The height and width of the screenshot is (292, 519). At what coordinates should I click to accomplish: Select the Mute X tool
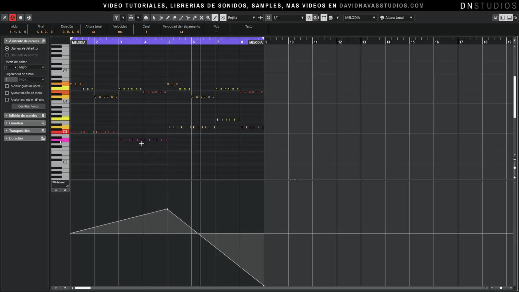tap(201, 18)
